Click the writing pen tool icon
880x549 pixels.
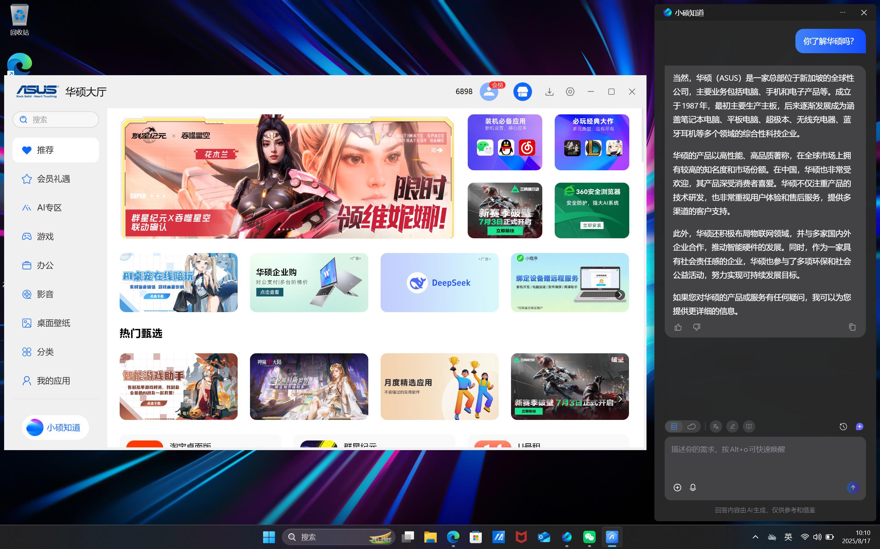732,427
